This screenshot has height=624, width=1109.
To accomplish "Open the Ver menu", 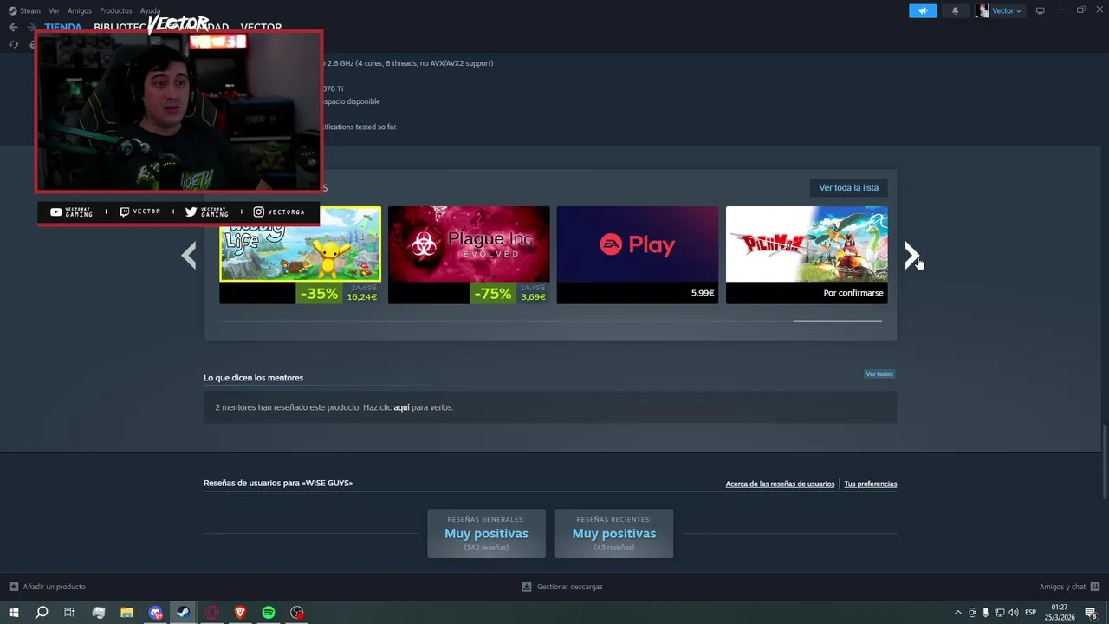I will [54, 10].
